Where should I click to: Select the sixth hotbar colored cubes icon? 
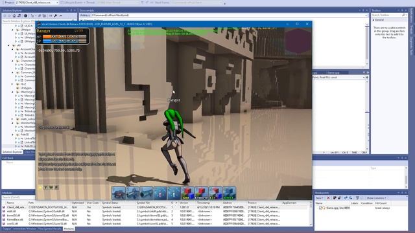187,193
